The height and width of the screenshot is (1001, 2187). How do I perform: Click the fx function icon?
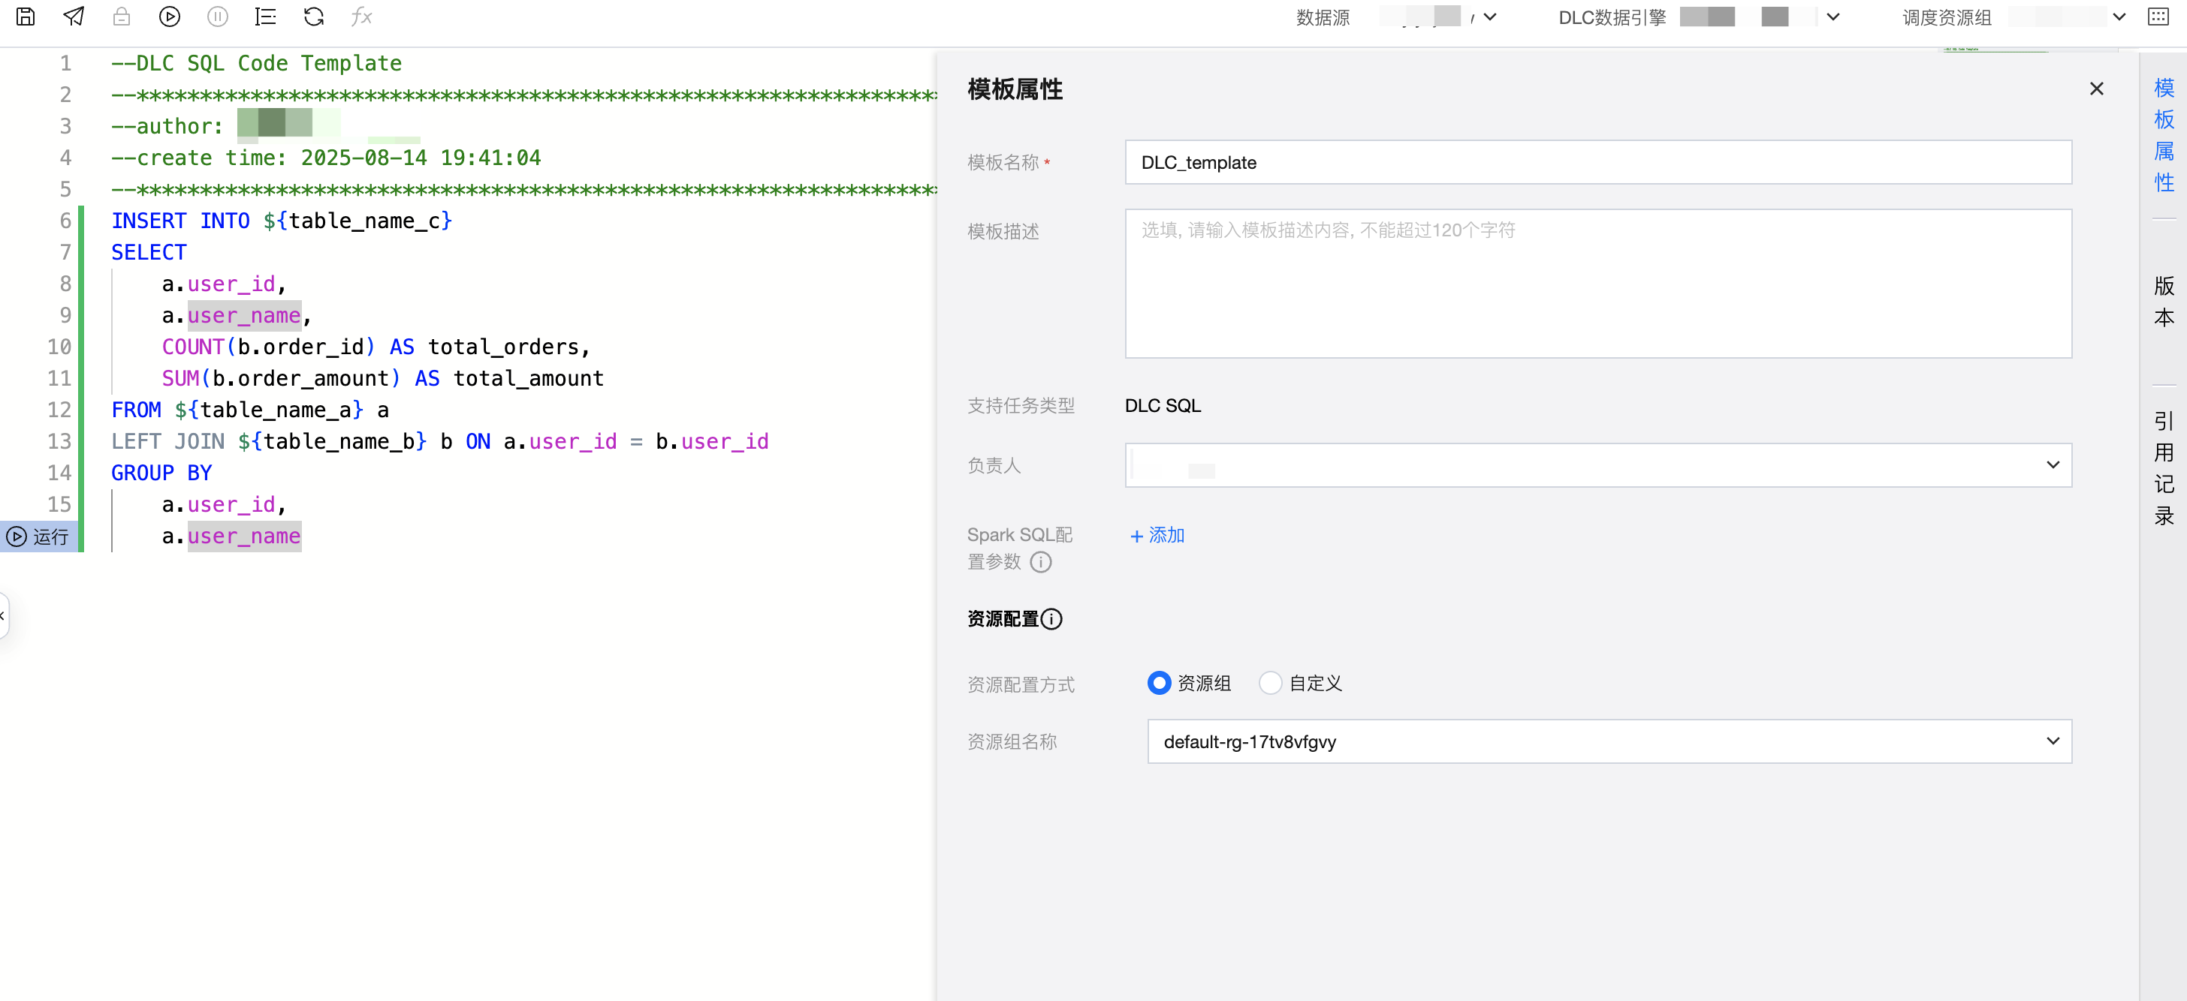362,17
